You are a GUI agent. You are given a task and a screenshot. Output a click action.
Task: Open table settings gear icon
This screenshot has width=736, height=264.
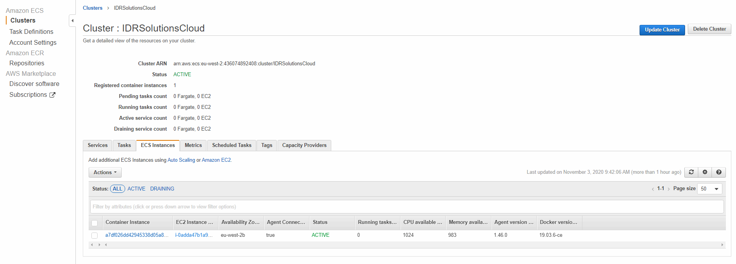coord(705,172)
